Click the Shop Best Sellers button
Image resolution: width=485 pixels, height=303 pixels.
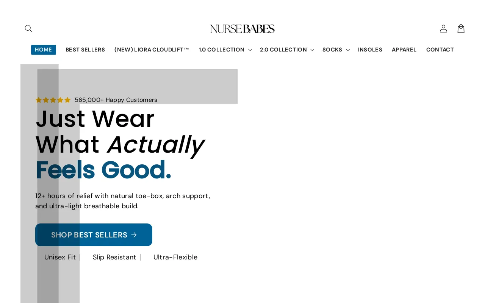click(x=89, y=235)
